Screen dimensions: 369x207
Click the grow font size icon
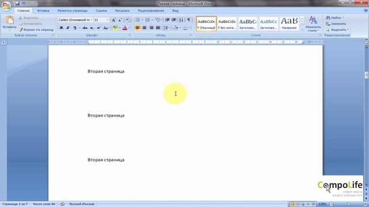pyautogui.click(x=114, y=20)
